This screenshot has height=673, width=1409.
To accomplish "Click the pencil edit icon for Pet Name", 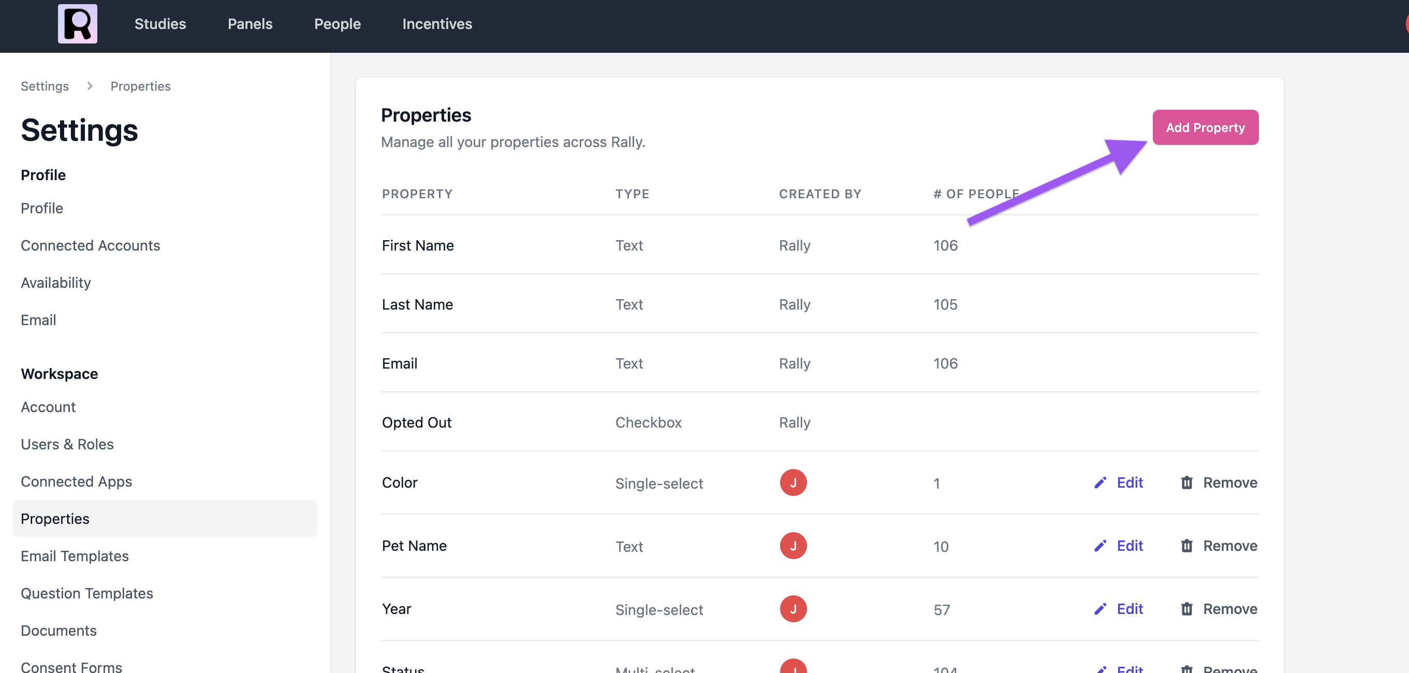I will pos(1100,546).
